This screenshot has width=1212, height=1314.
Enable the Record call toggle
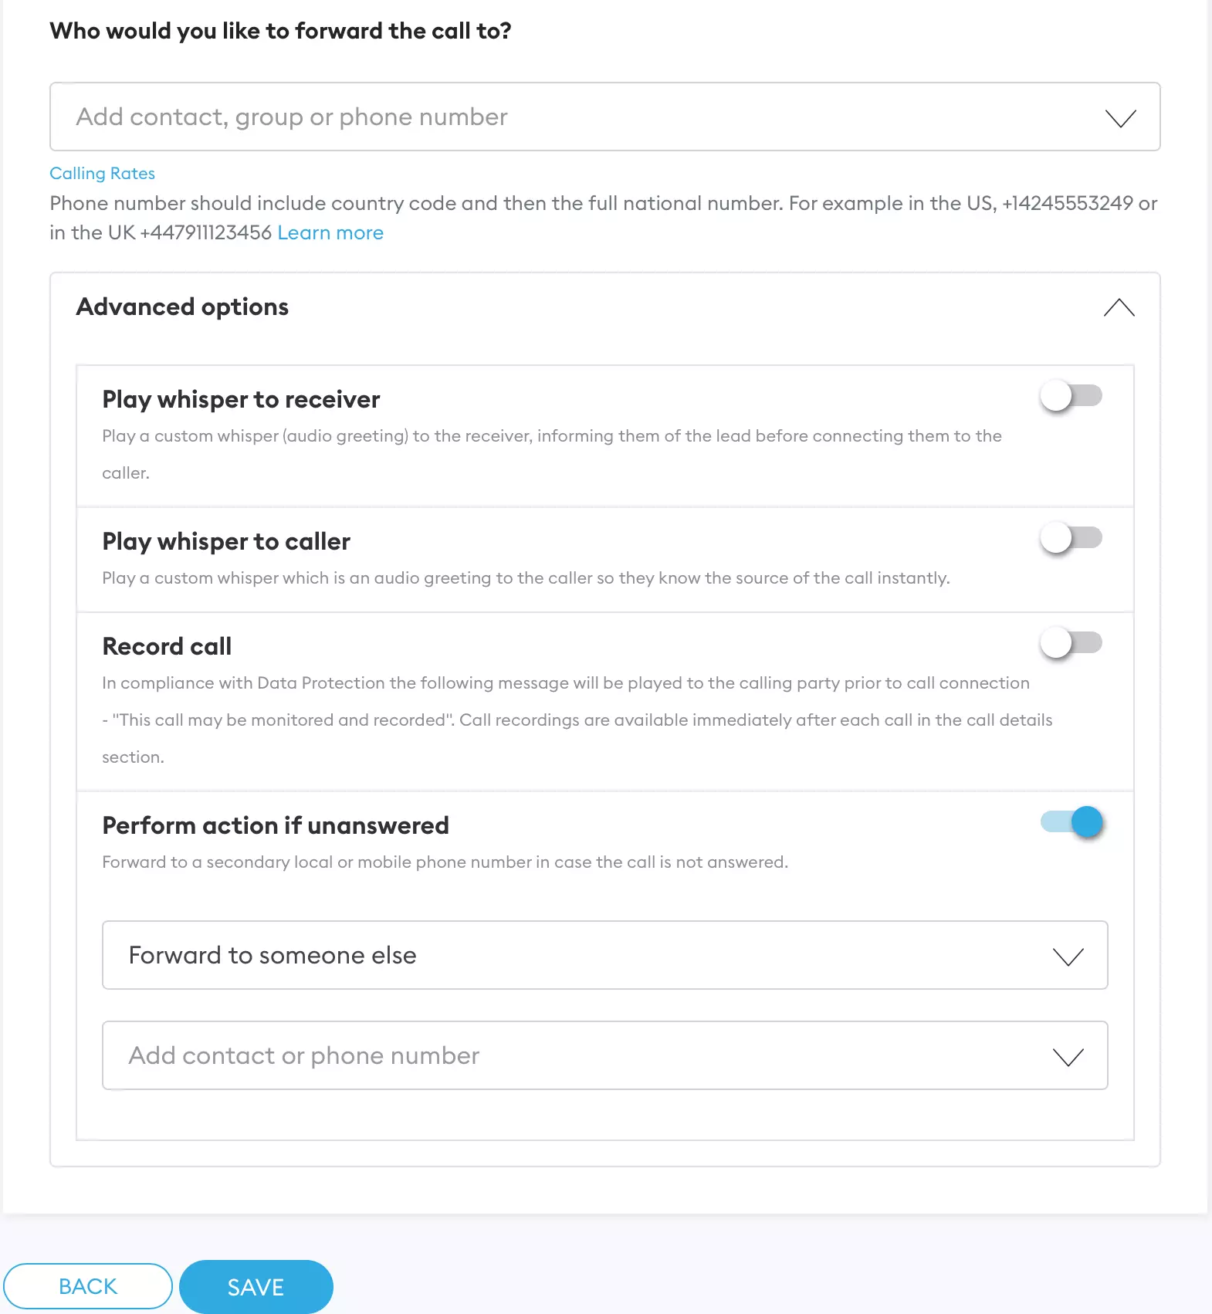(x=1071, y=643)
